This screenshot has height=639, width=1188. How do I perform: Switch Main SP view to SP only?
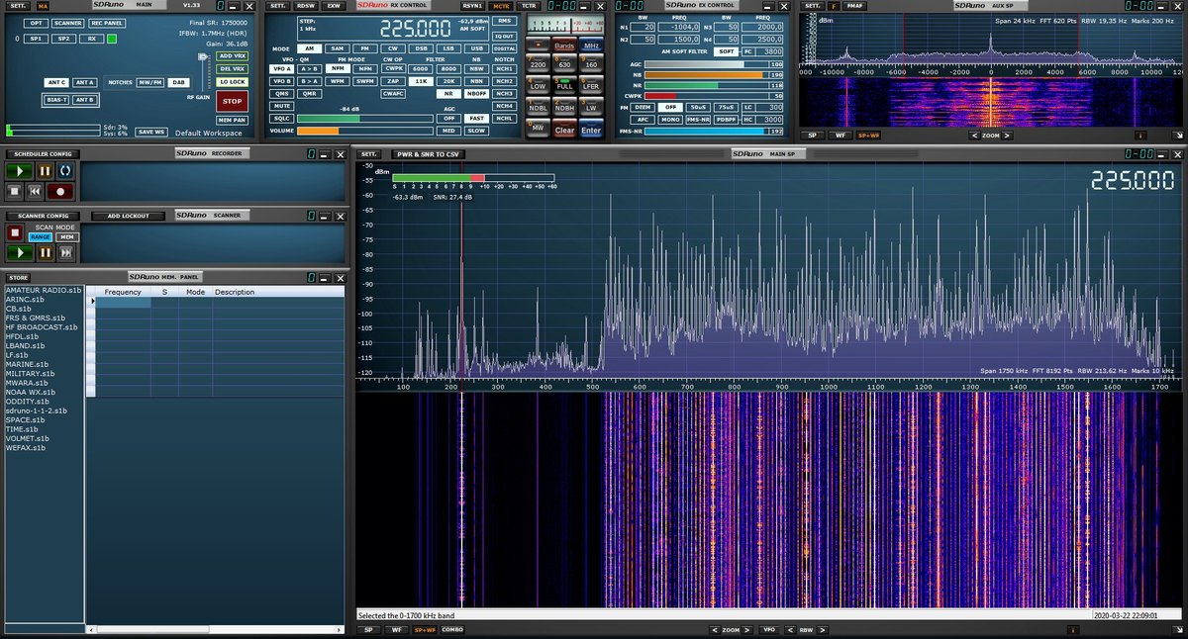[368, 629]
